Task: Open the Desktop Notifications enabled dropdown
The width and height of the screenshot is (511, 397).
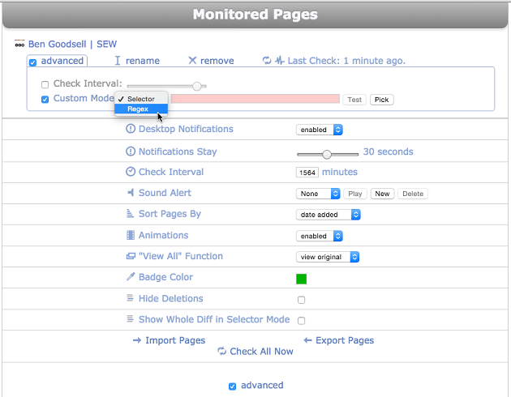Action: coord(319,130)
